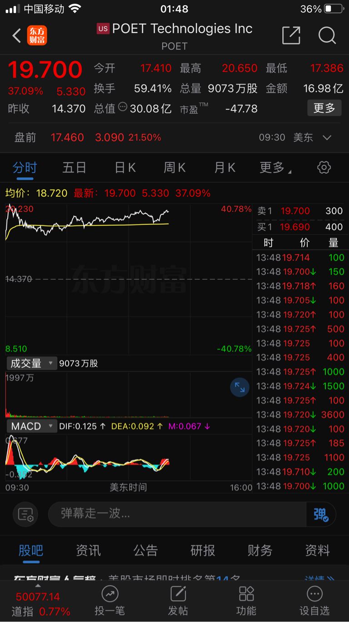Open the MACD indicator dropdown
Viewport: 349px width, 622px height.
31,426
